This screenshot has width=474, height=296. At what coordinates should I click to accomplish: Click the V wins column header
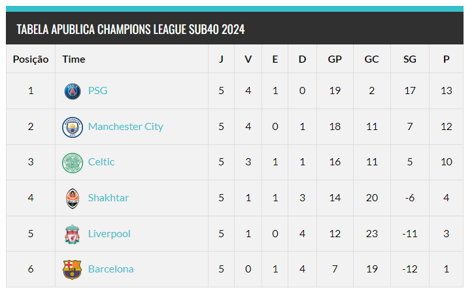[x=248, y=59]
